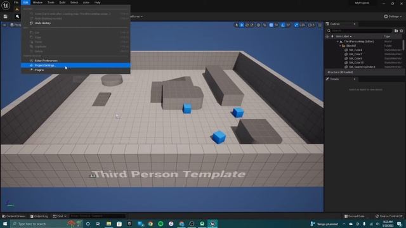406x228 pixels.
Task: Open the viewport options hamburger menu
Action: click(4, 25)
